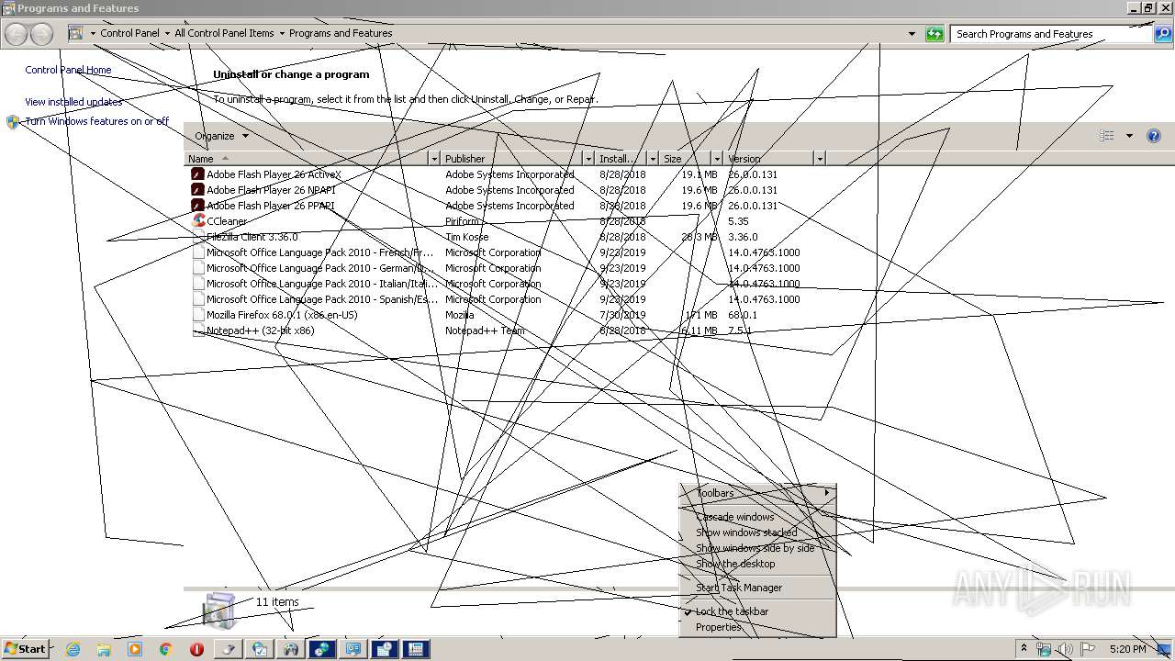This screenshot has height=661, width=1175.
Task: Click the volume speaker tray icon
Action: 1066,649
